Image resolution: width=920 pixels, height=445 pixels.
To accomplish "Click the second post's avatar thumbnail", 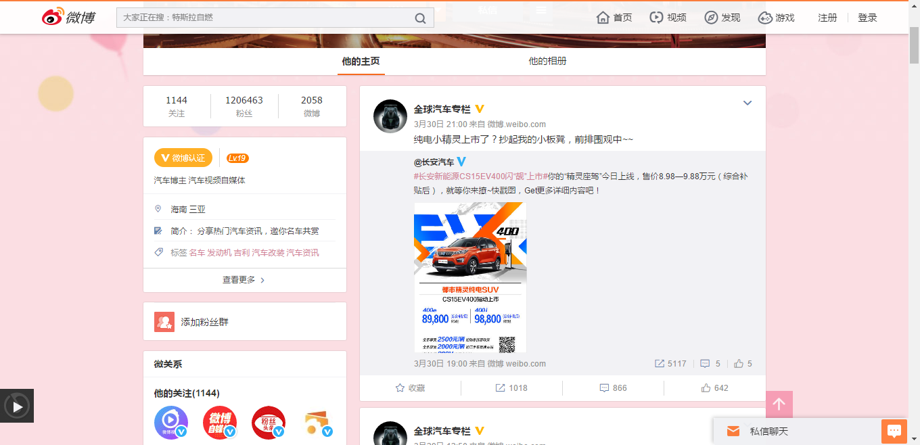I will click(x=390, y=433).
